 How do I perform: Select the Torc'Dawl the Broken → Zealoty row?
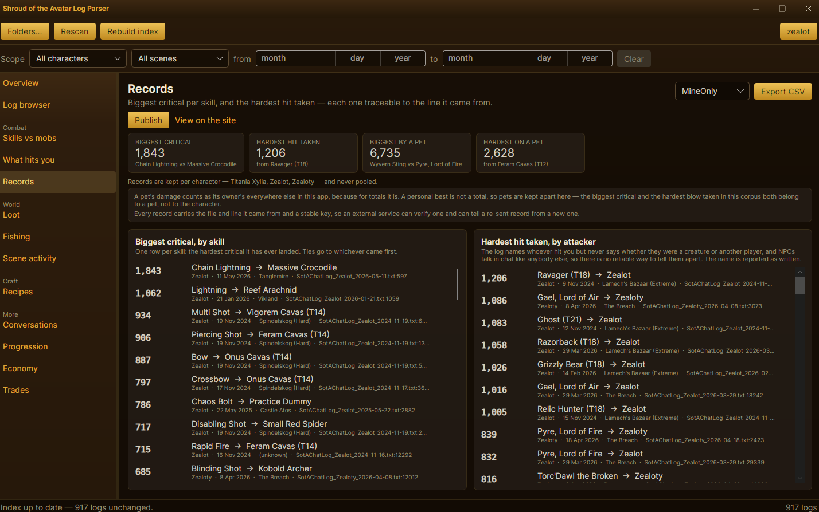tap(637, 477)
